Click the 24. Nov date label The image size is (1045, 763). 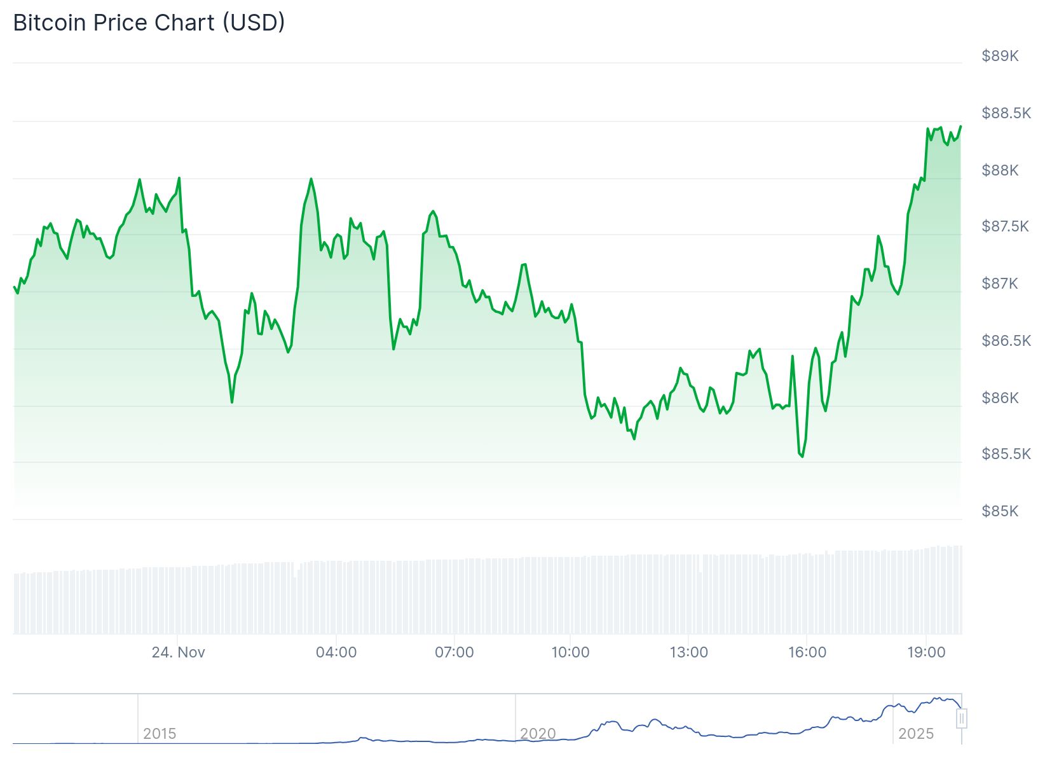178,652
